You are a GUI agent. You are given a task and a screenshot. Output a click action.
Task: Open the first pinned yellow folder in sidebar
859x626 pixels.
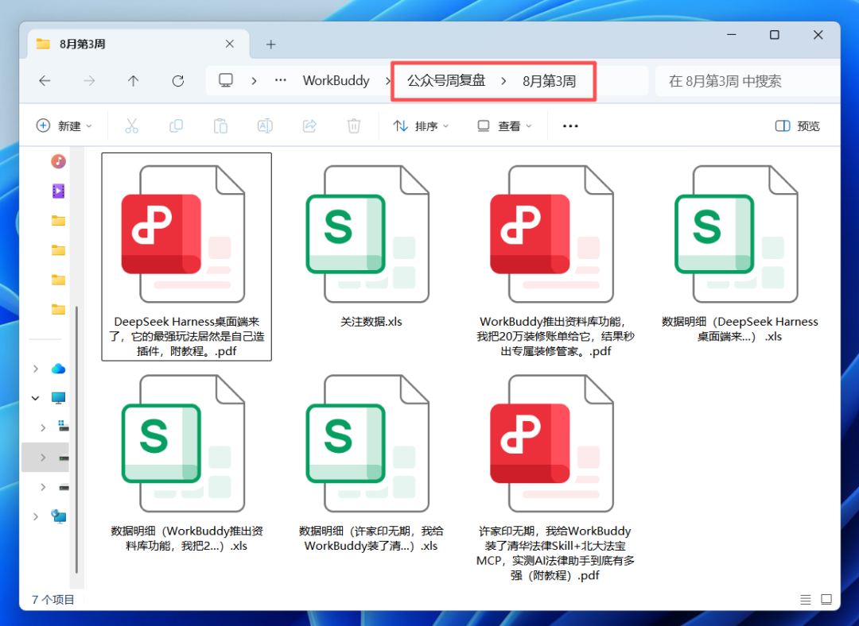59,221
